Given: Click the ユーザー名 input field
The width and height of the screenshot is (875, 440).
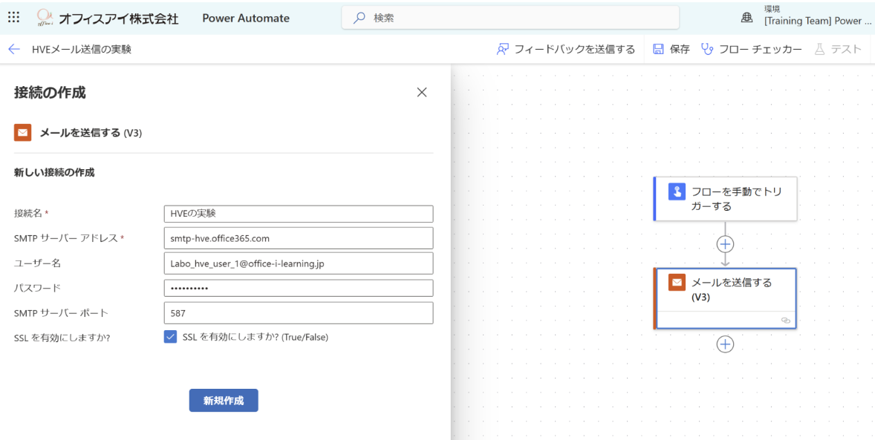Looking at the screenshot, I should (299, 263).
